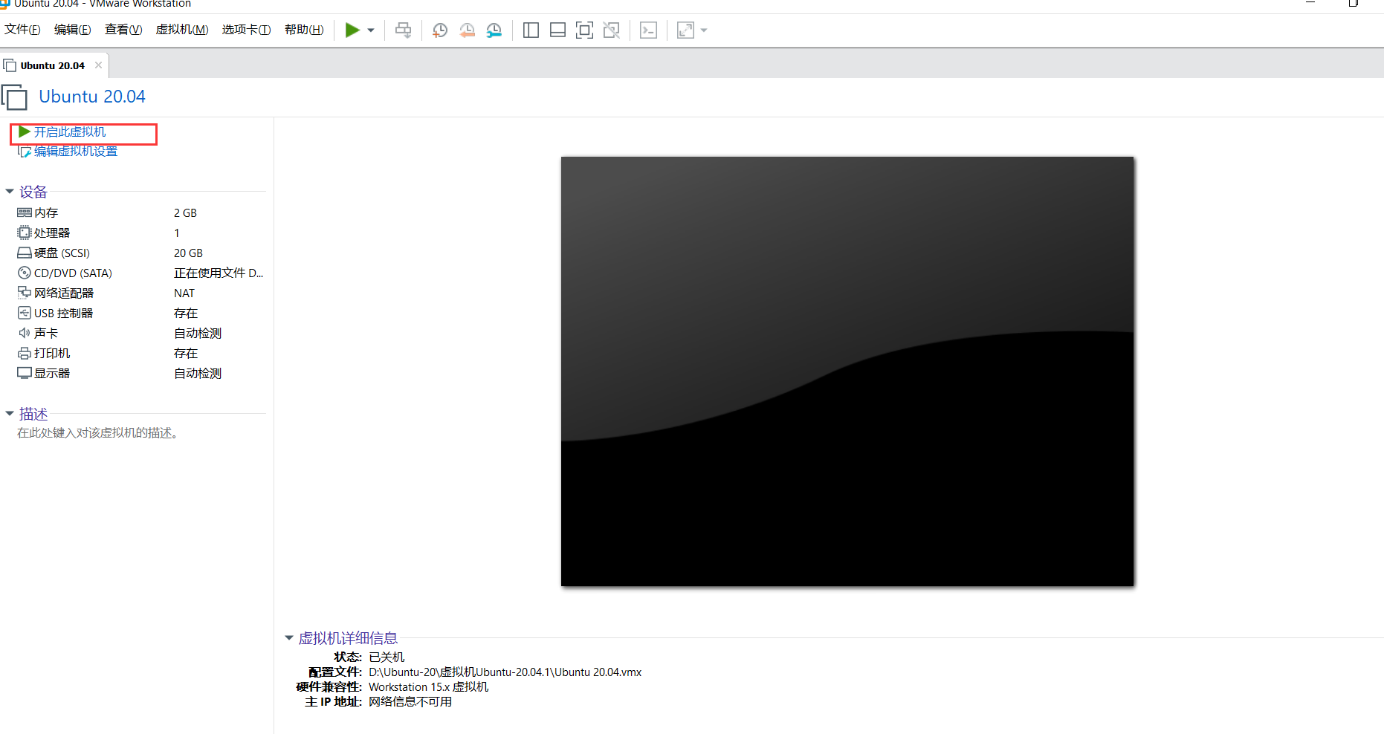Click the 已关机 status value
The width and height of the screenshot is (1384, 734).
[x=387, y=657]
